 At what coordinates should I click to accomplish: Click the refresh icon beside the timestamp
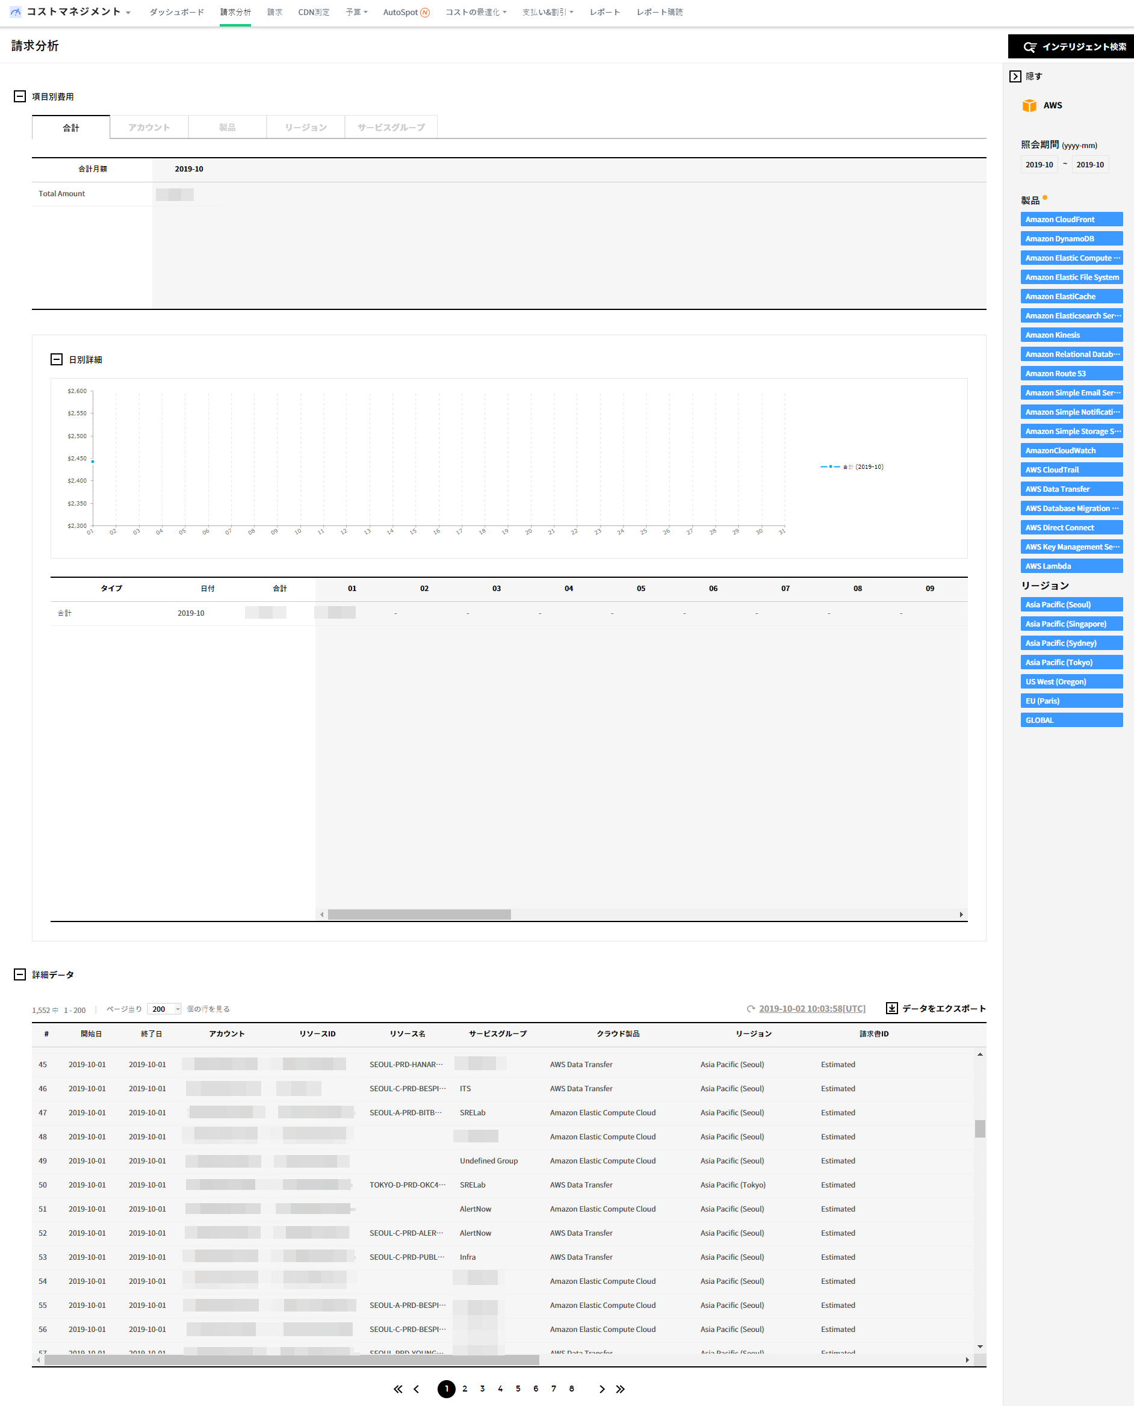tap(751, 1009)
